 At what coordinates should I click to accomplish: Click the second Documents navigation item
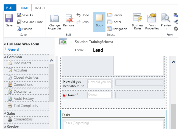click(x=26, y=92)
